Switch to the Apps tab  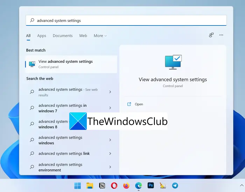(x=42, y=36)
